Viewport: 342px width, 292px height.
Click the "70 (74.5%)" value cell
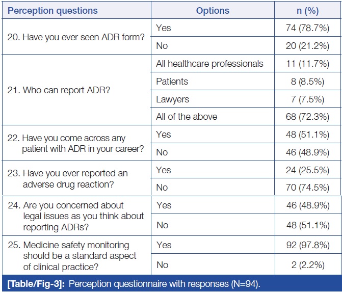tap(307, 188)
